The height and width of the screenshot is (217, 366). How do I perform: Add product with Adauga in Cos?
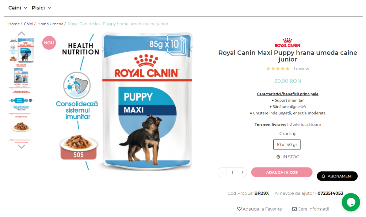(282, 172)
